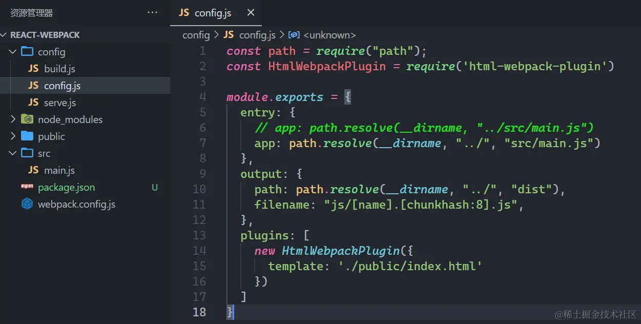Click the src folder icon
The width and height of the screenshot is (641, 324).
point(27,153)
